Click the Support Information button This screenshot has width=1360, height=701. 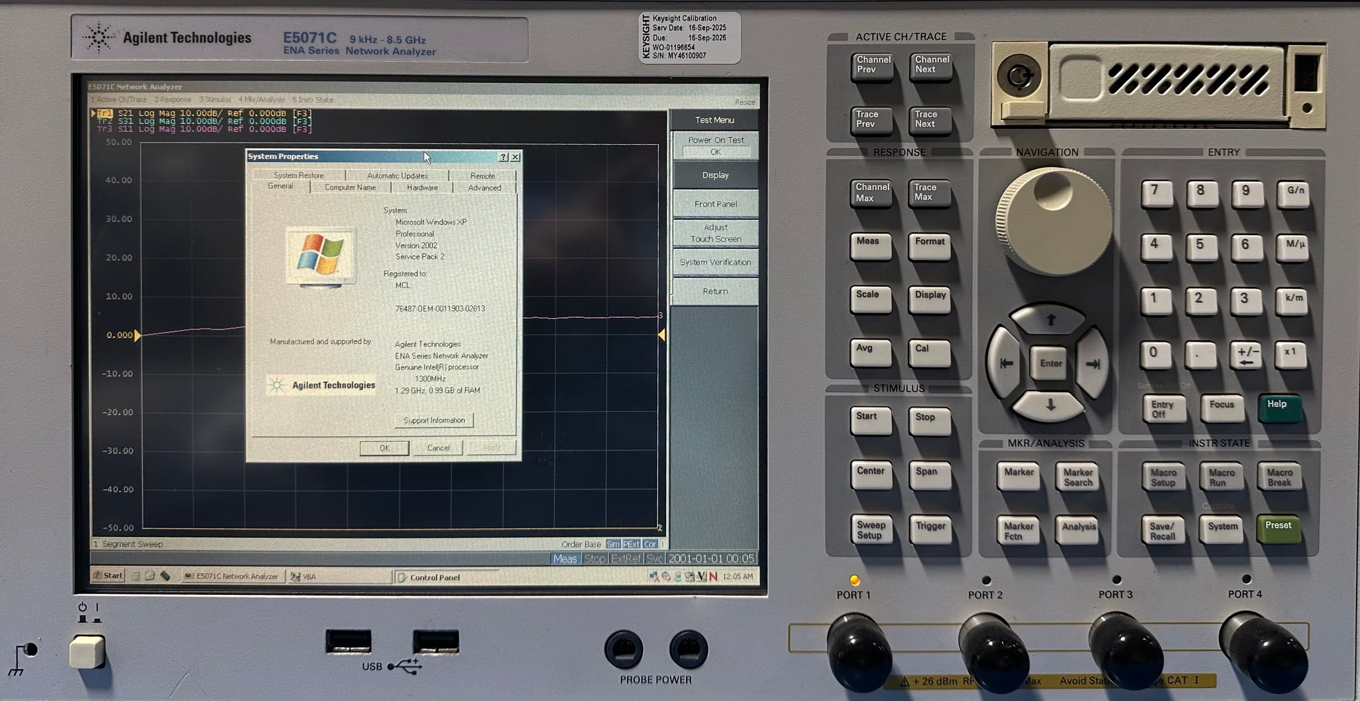(434, 420)
